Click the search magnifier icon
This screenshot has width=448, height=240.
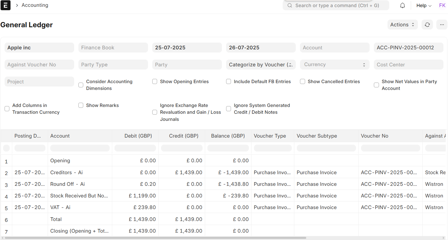289,6
